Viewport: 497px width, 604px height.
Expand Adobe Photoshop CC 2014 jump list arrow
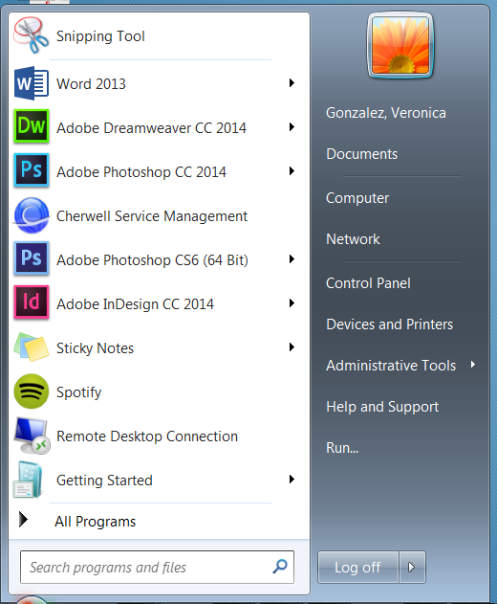(292, 170)
